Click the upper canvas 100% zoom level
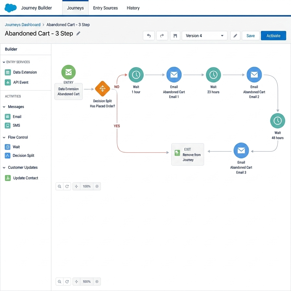The width and height of the screenshot is (291, 291). coord(86,186)
